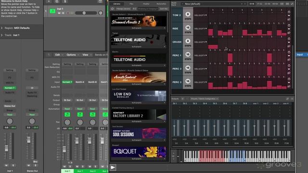Screen dimensions: 308x173
Task: Open the mixer Options menu
Action: 72,55
